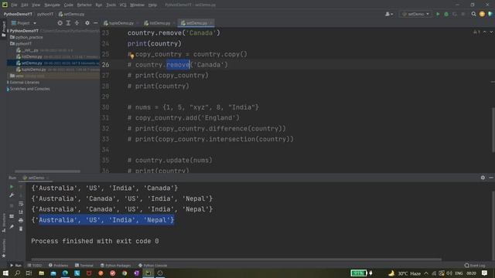Open the Python Console tool window
The height and width of the screenshot is (278, 495).
coord(152,266)
